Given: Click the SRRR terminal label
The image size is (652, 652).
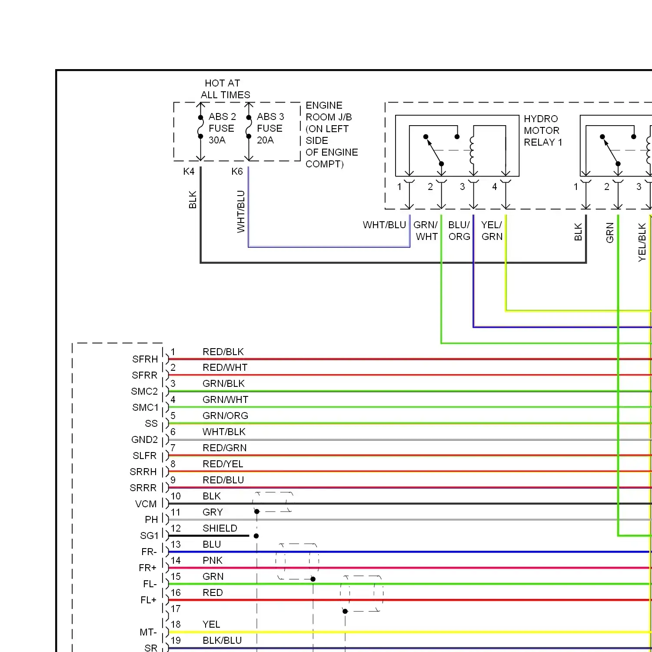Looking at the screenshot, I should (x=143, y=488).
